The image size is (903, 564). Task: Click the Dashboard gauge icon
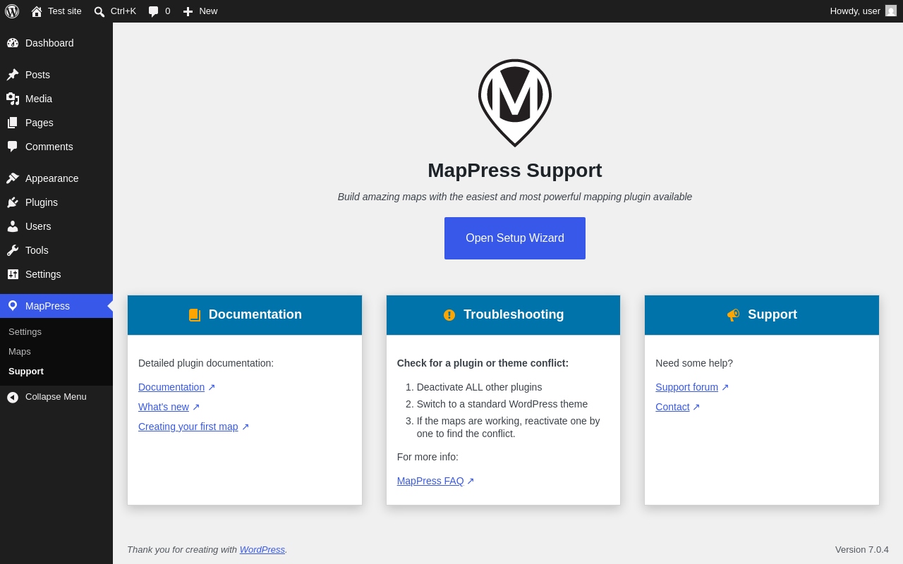point(13,43)
